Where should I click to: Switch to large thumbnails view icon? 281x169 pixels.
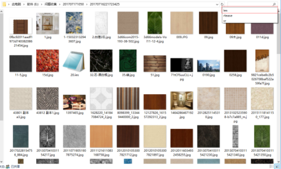277,166
